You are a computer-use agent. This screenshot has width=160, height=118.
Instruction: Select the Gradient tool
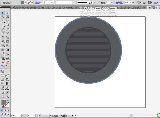(x=7, y=50)
